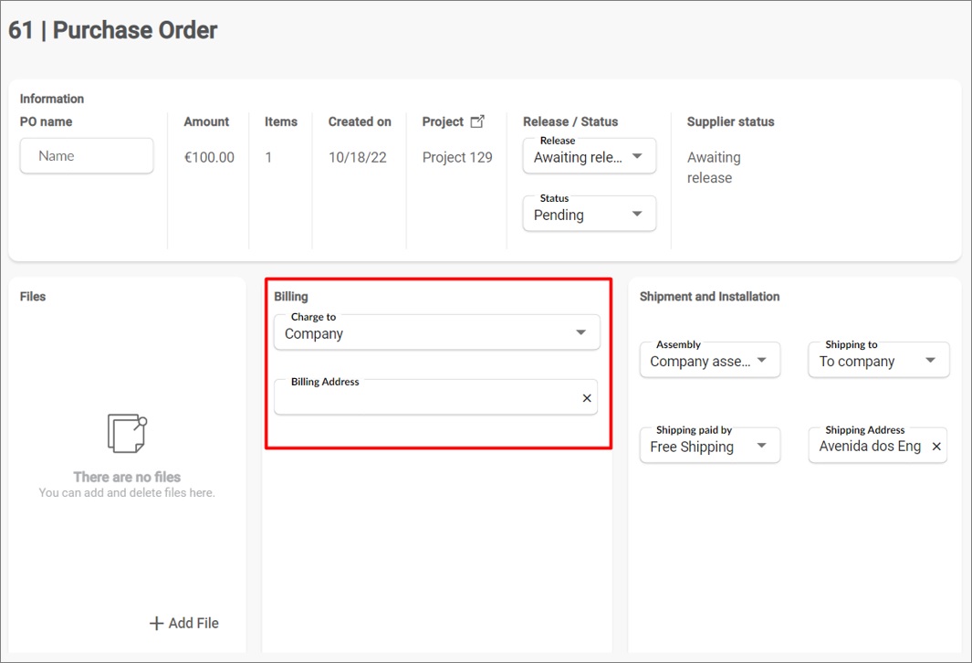Click the empty files document icon

127,434
